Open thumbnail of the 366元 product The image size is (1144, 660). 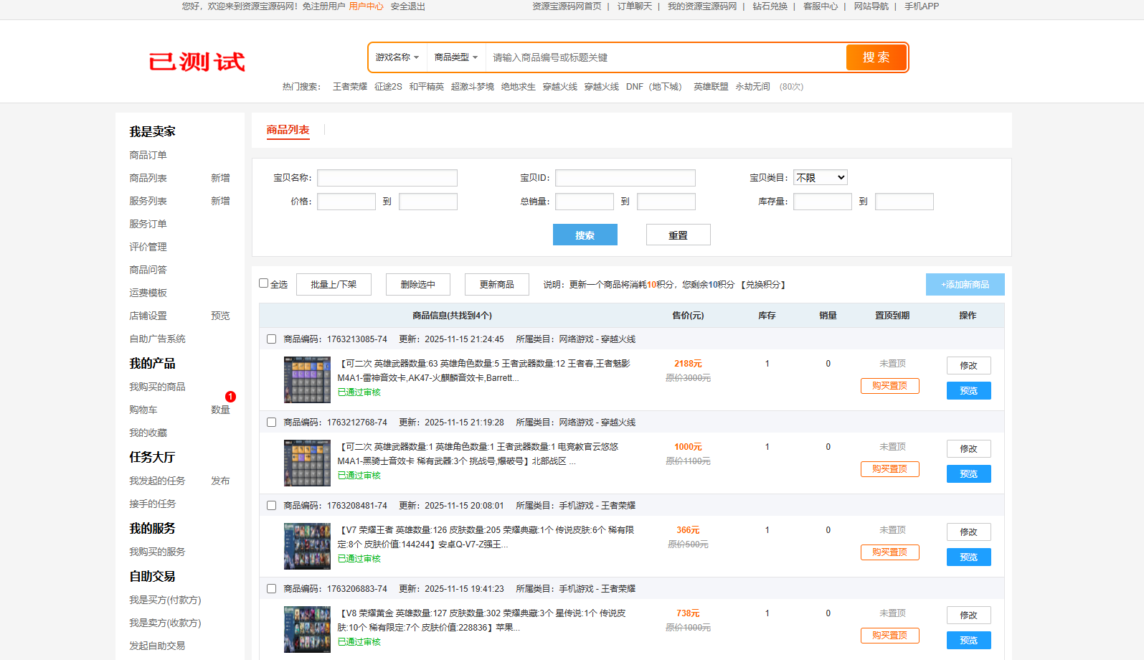click(307, 546)
